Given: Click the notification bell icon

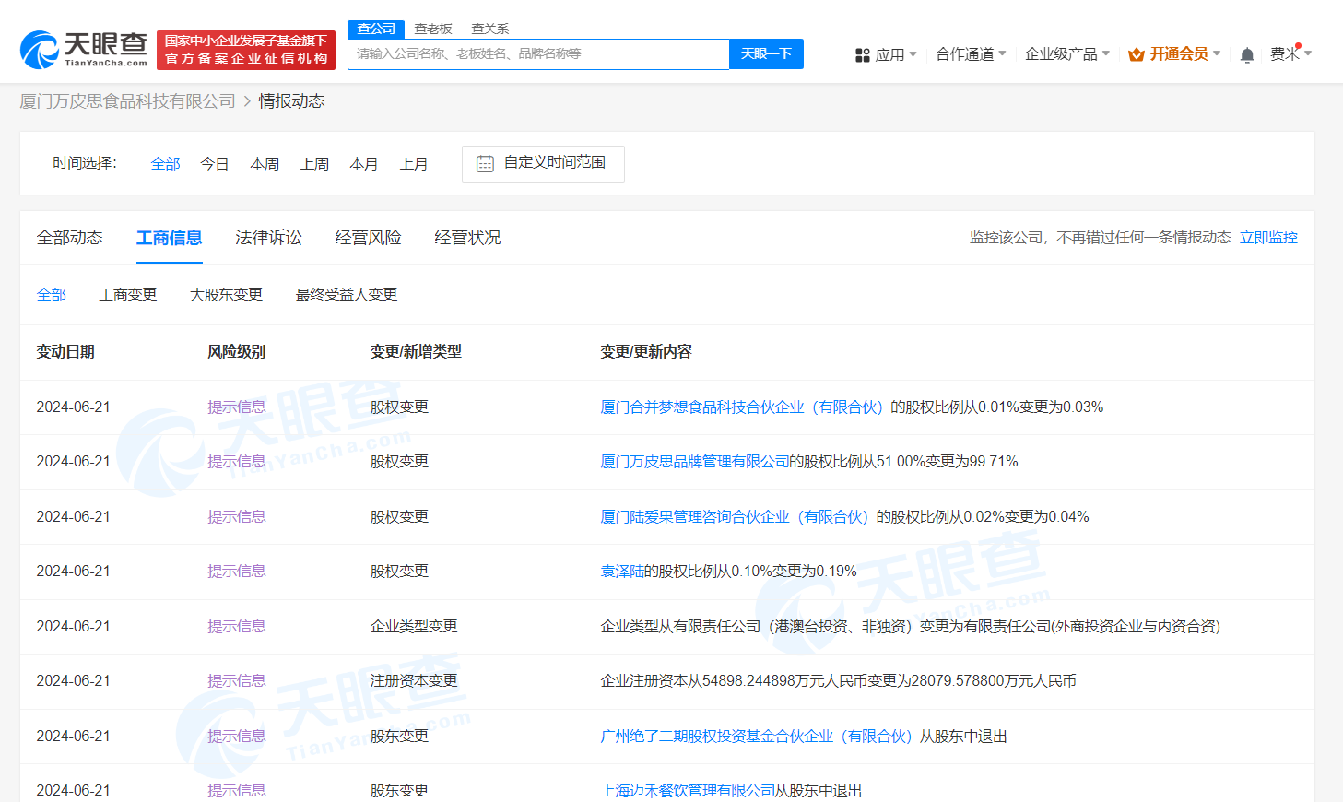Looking at the screenshot, I should [x=1246, y=55].
